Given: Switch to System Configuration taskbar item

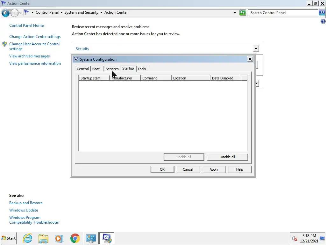Looking at the screenshot, I should tap(107, 238).
